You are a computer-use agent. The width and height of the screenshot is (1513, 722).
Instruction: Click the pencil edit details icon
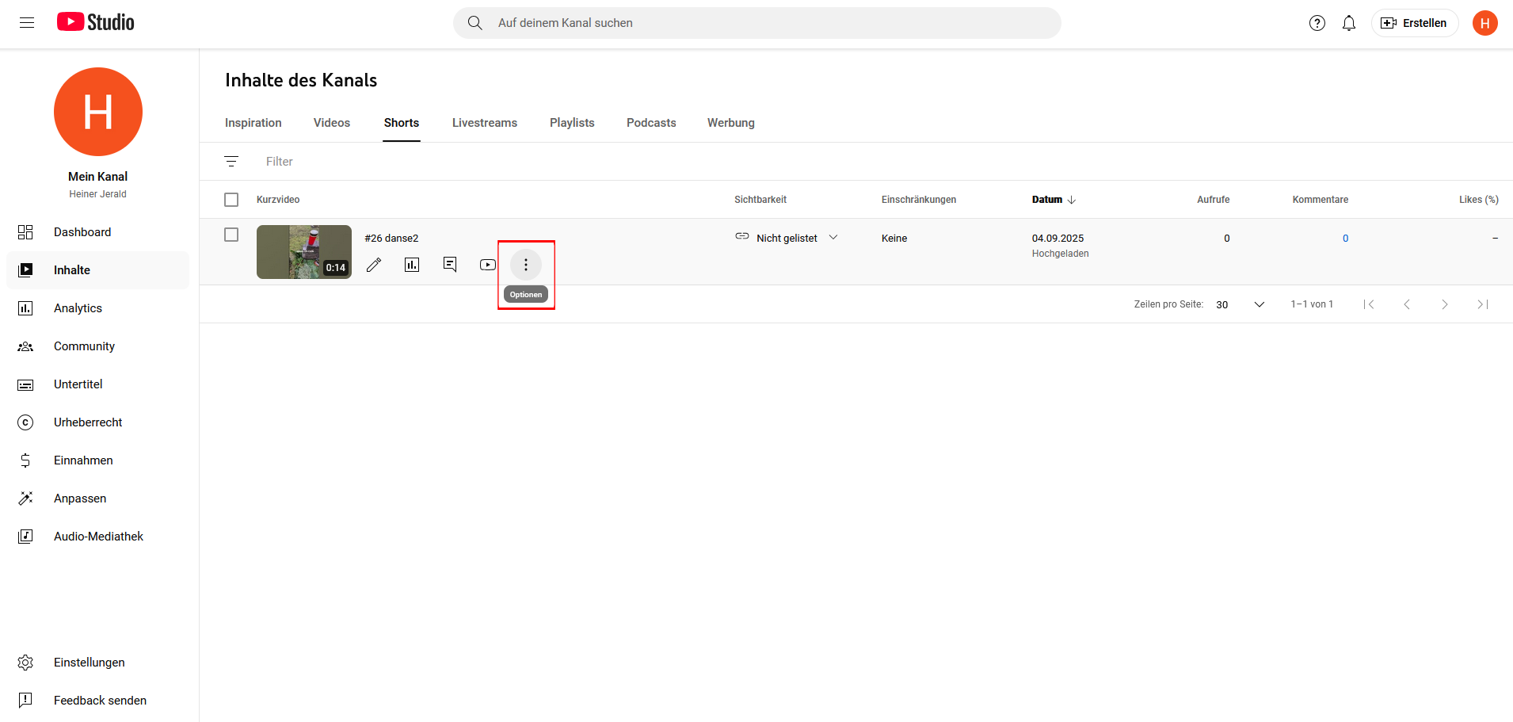pyautogui.click(x=374, y=265)
